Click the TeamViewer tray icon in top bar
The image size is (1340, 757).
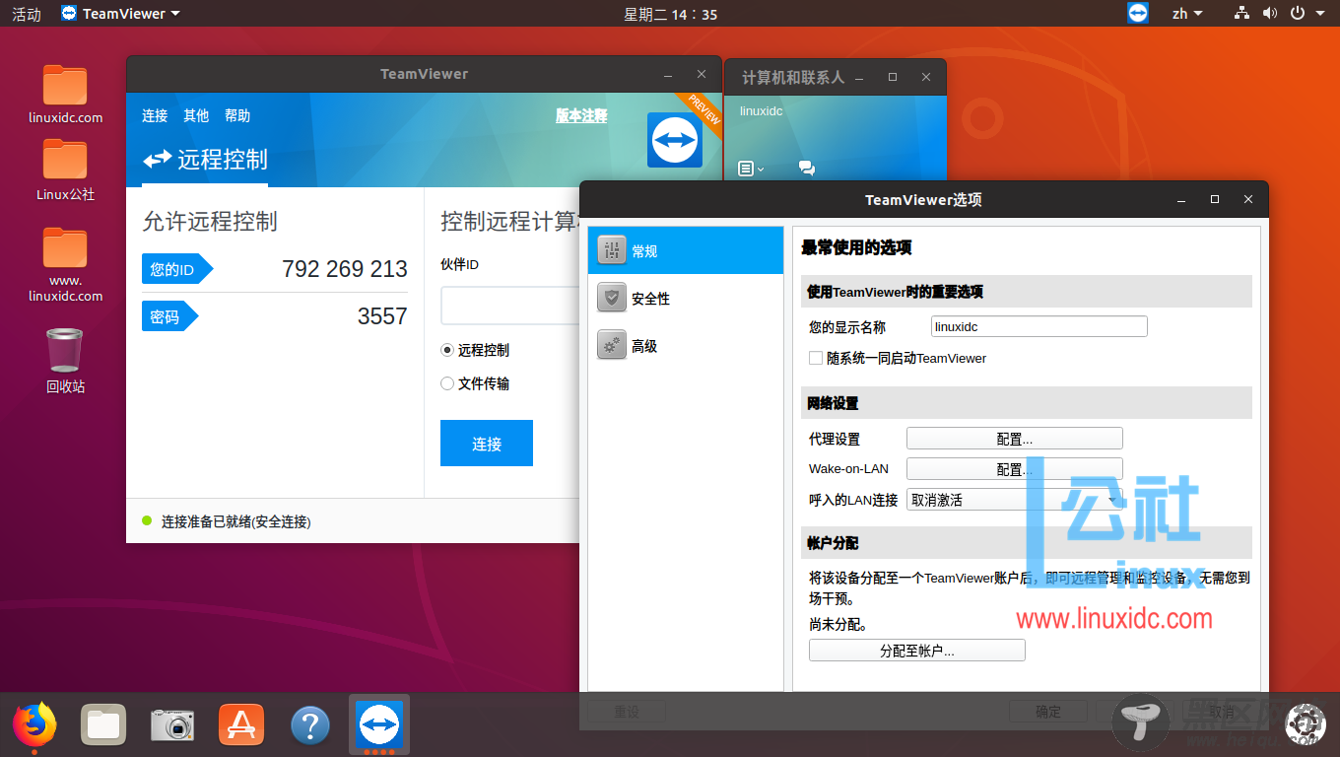point(1138,13)
